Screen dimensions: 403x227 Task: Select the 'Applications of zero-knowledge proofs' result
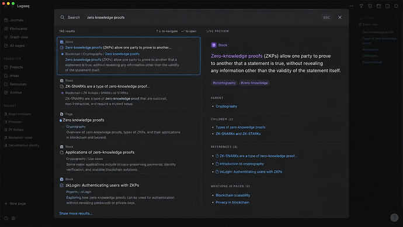128,158
